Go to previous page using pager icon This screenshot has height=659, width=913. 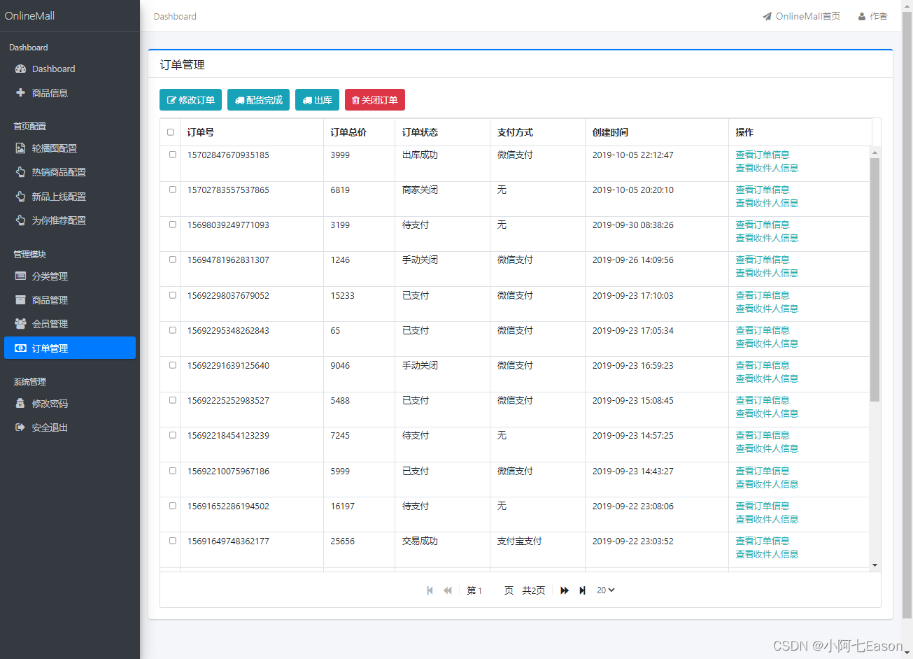point(448,590)
